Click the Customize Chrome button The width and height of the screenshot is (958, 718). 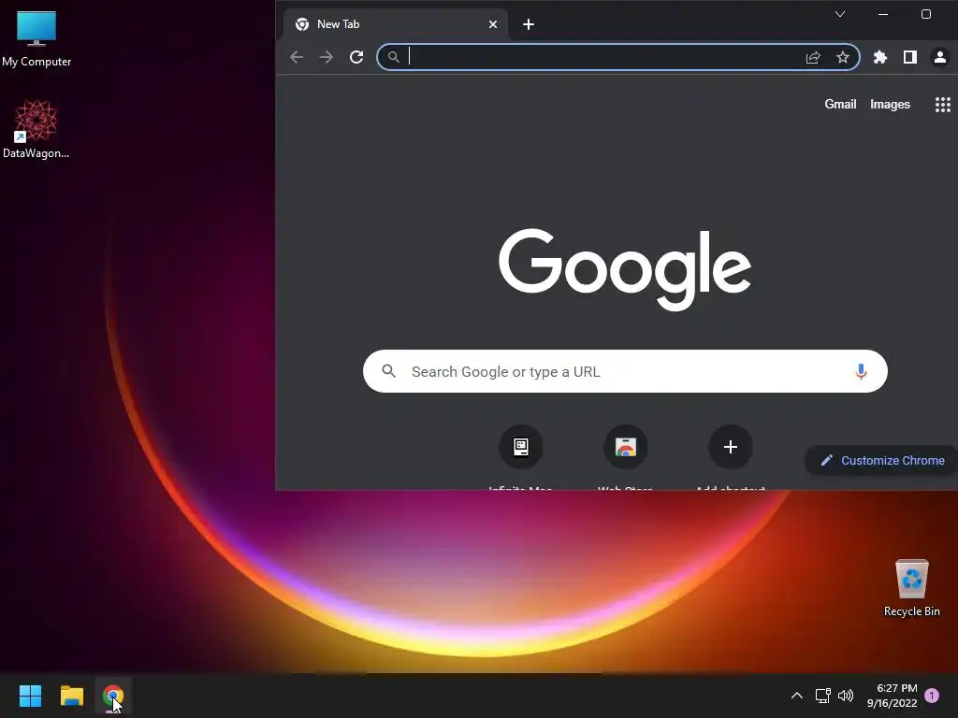[x=881, y=460]
